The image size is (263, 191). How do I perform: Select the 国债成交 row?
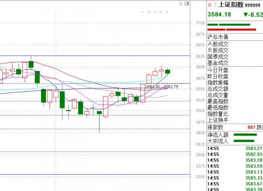point(218,56)
